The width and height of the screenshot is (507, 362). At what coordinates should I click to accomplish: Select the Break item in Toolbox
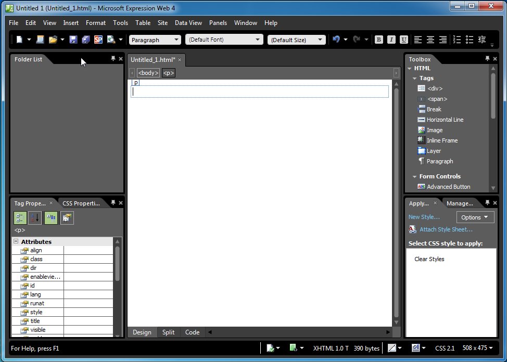click(429, 109)
